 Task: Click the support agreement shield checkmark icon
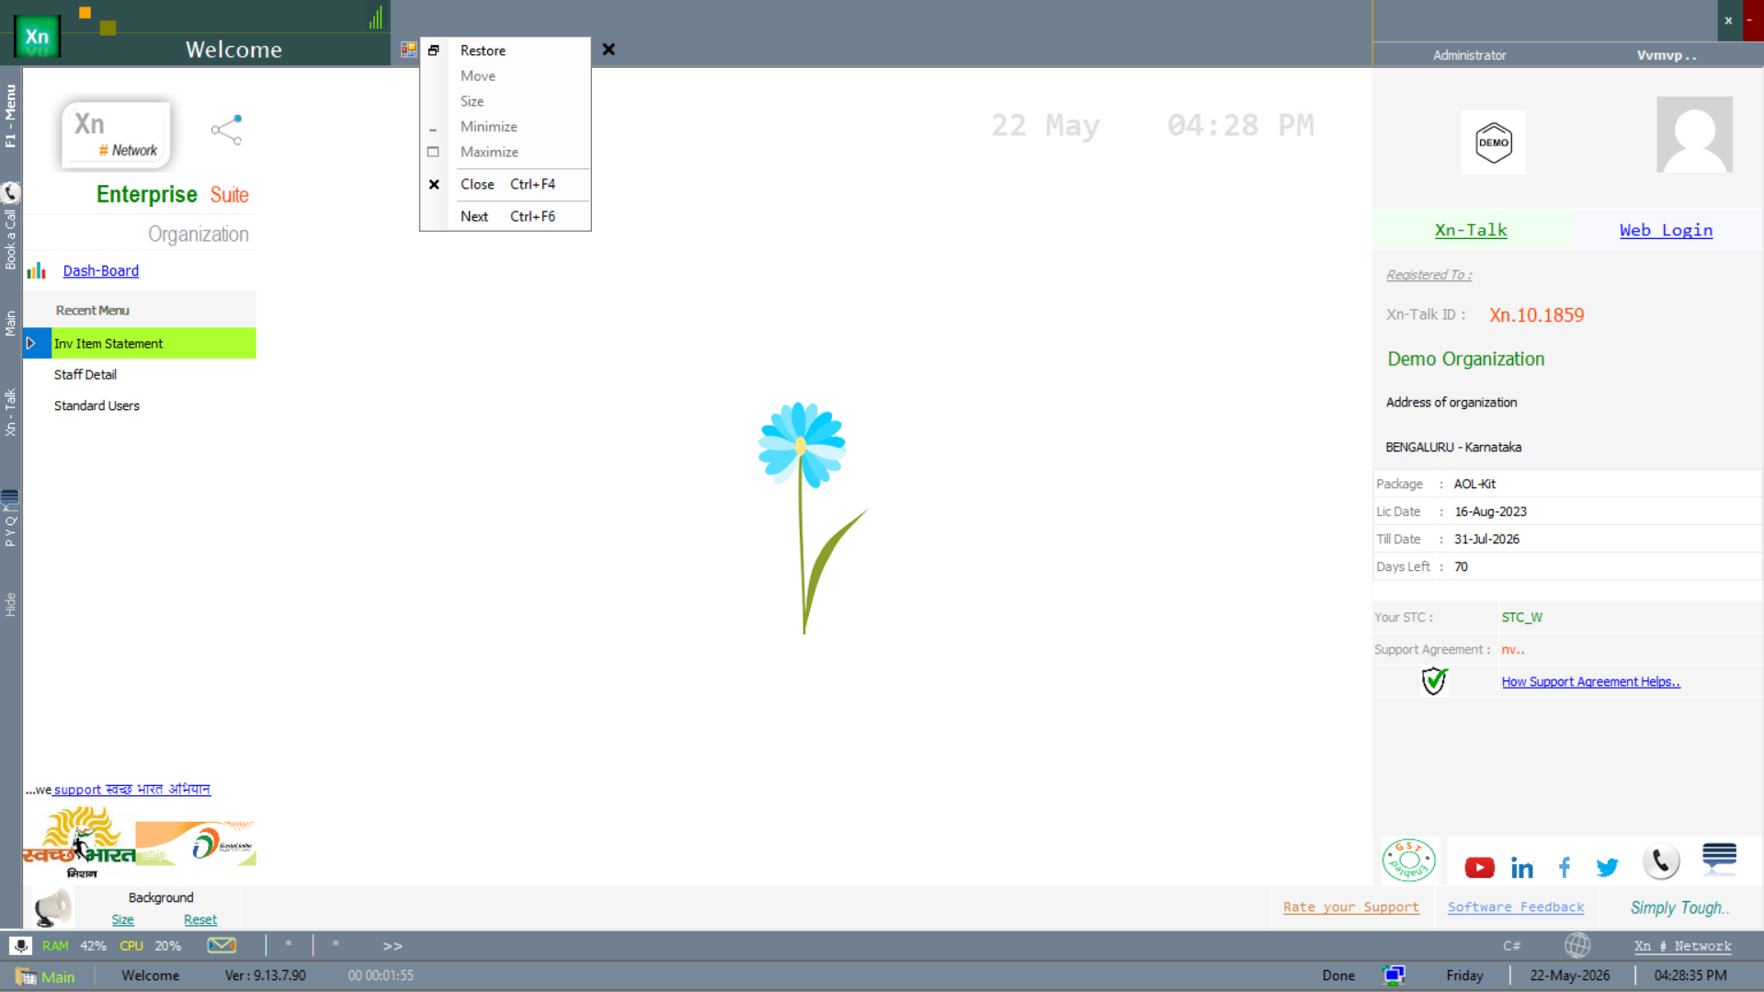[x=1434, y=680]
